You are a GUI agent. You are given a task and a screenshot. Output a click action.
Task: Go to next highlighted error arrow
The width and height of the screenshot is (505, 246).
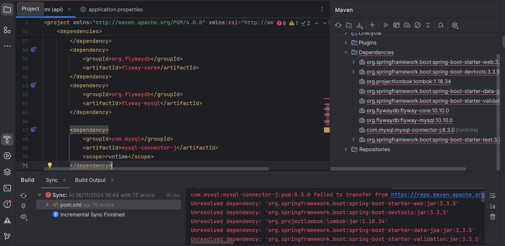coord(325,23)
